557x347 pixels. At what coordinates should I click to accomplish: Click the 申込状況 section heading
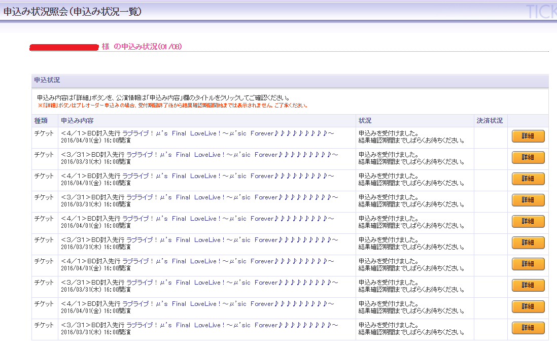tap(47, 80)
